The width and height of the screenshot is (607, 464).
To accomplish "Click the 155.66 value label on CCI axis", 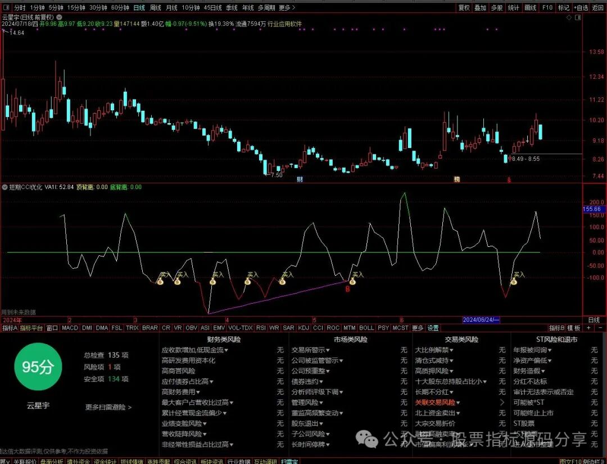I will point(592,209).
